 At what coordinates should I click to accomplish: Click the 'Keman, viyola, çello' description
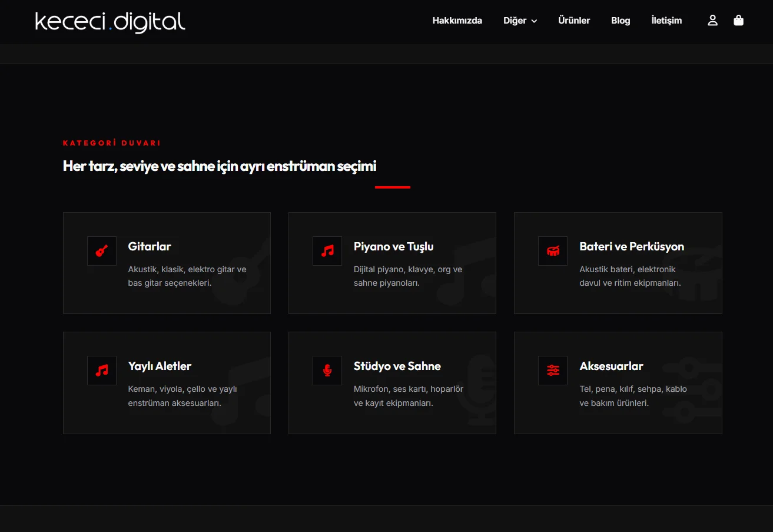tap(183, 396)
